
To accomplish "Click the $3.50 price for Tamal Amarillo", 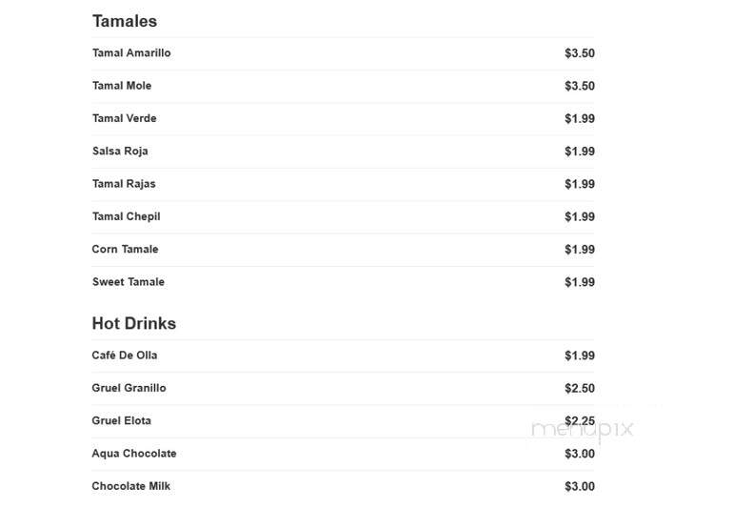I will point(580,52).
